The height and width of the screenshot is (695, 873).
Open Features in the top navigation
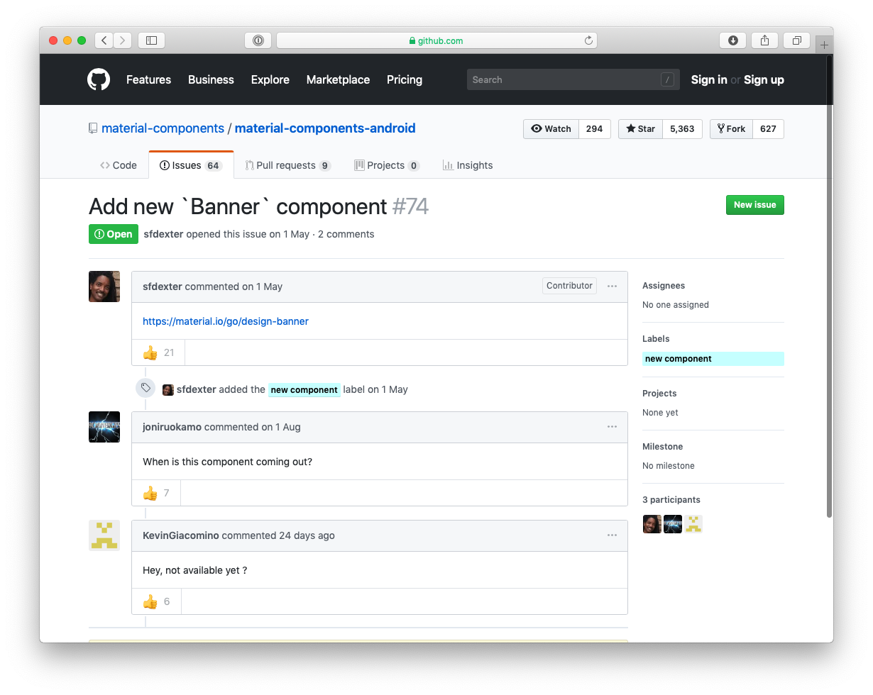pos(148,79)
